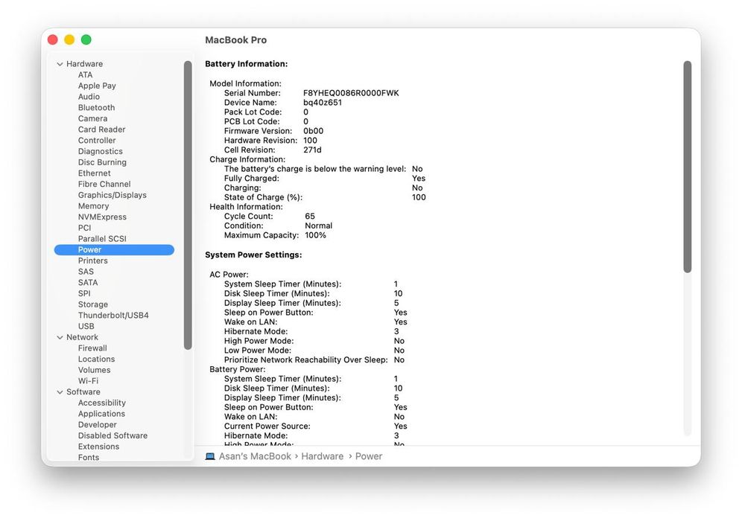Viewport: 742px width, 521px height.
Task: Click the Software category label
Action: pos(83,392)
